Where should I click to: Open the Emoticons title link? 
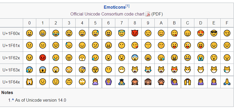[x=115, y=7]
